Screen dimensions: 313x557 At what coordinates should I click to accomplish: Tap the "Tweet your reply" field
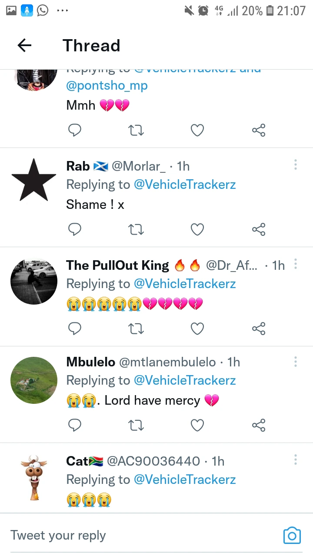click(x=130, y=535)
